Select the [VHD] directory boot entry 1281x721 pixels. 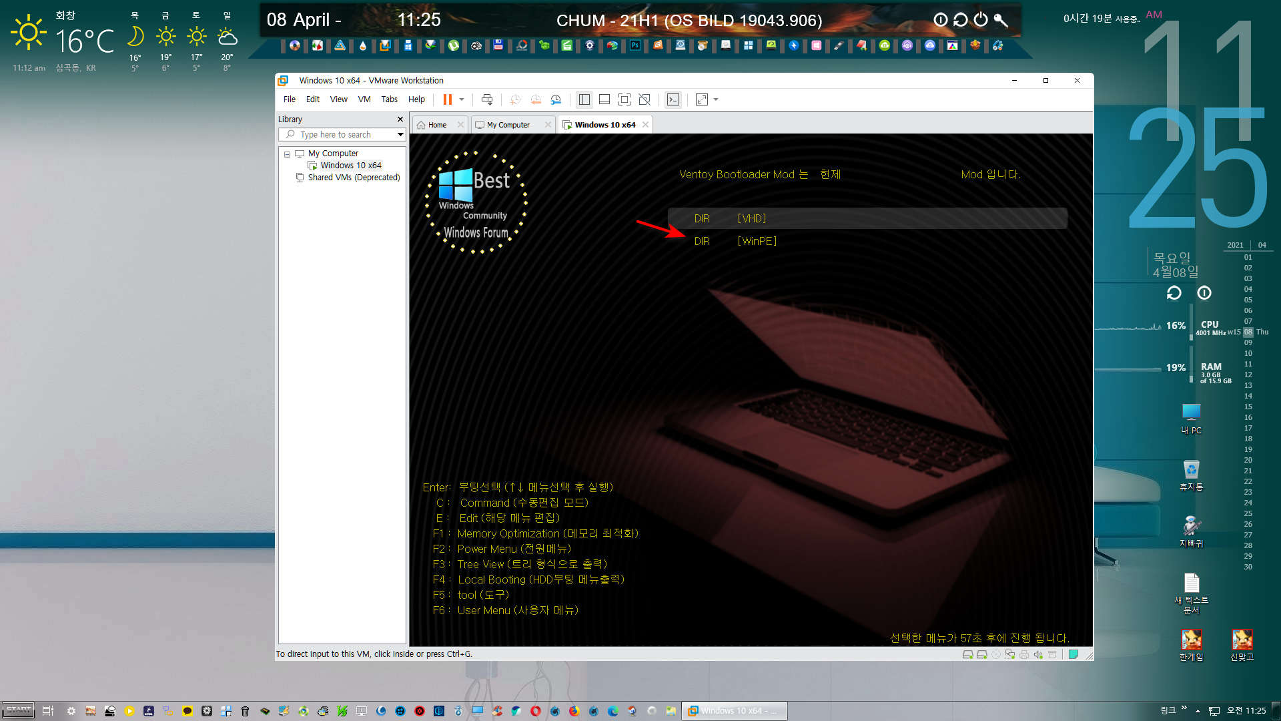click(867, 218)
